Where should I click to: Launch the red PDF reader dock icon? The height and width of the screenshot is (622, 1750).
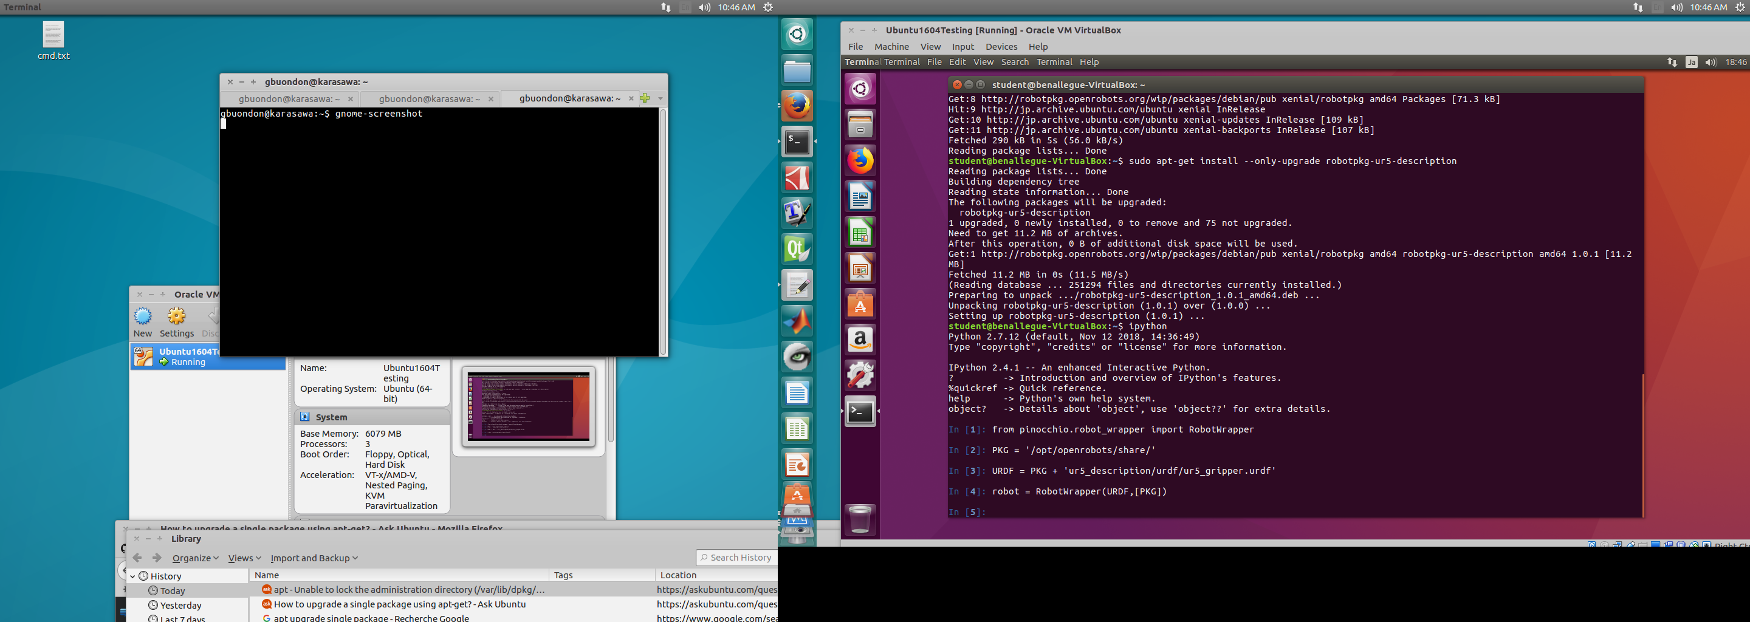tap(798, 178)
